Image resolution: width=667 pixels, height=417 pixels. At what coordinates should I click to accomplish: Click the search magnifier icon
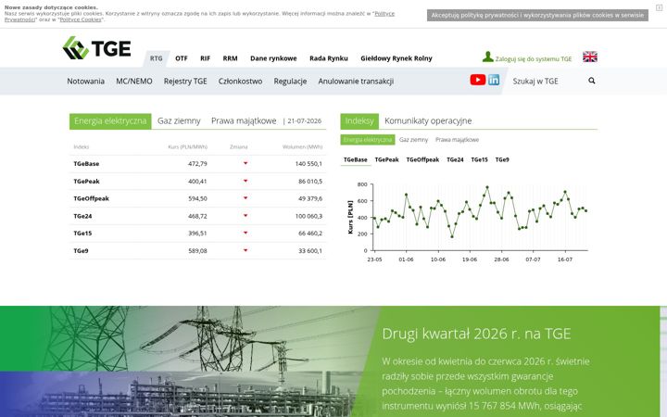[x=592, y=81]
